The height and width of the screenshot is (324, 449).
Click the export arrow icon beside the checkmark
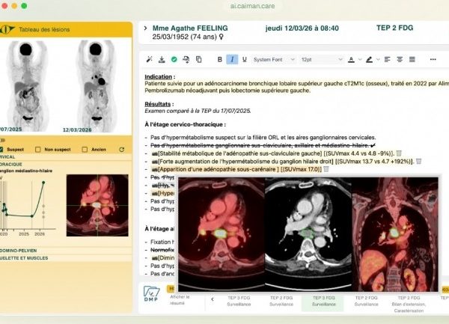click(x=186, y=59)
